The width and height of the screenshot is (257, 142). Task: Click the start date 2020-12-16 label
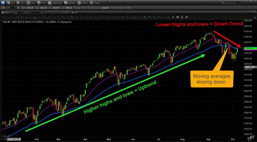(x=14, y=139)
